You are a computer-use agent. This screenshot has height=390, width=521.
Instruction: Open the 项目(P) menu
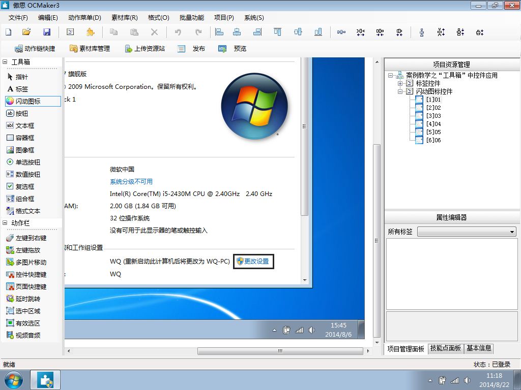pyautogui.click(x=224, y=18)
